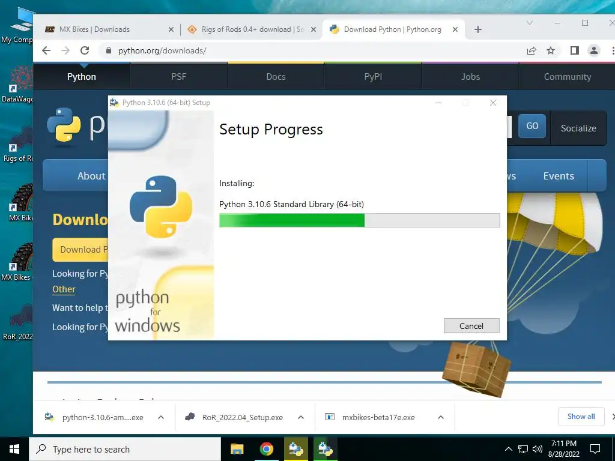The image size is (615, 461).
Task: Select the Download Python tab
Action: [x=392, y=29]
